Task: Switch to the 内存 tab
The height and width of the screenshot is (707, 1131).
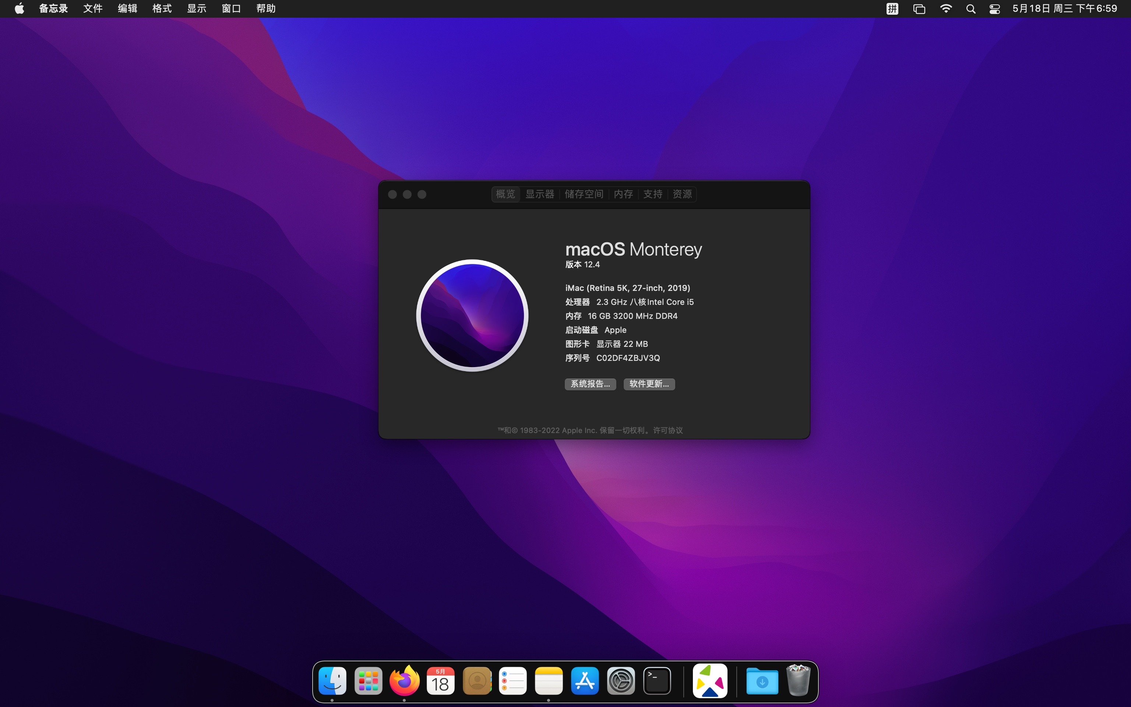Action: (623, 194)
